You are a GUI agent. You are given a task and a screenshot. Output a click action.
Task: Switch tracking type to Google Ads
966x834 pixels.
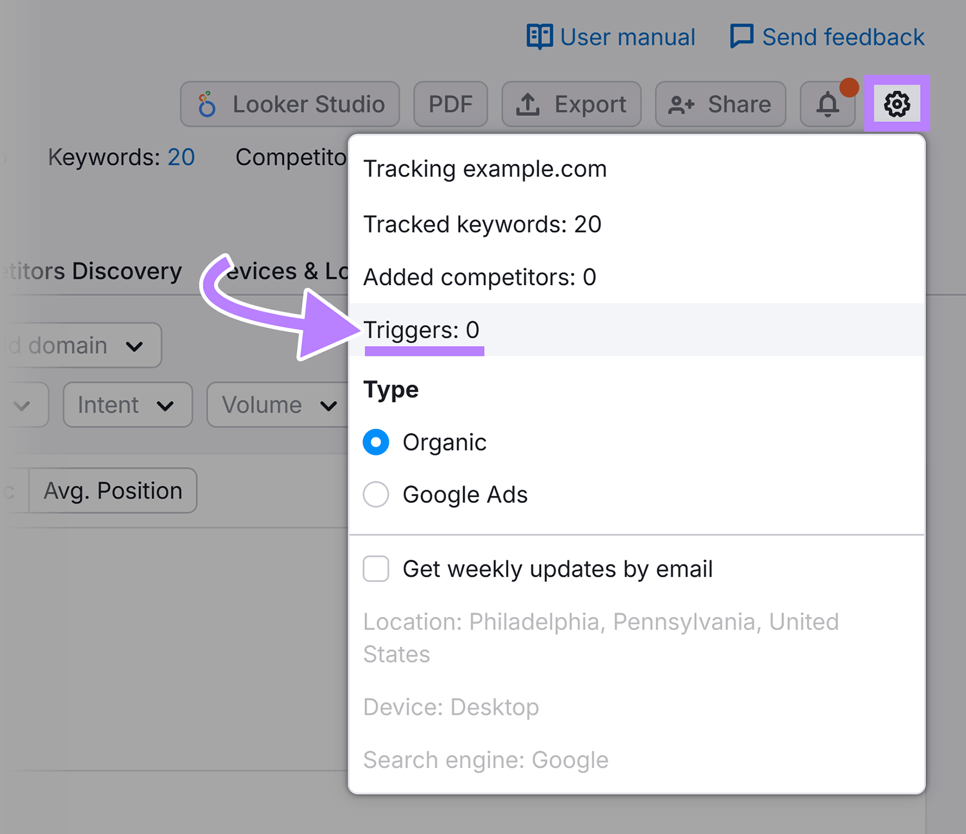(x=376, y=494)
